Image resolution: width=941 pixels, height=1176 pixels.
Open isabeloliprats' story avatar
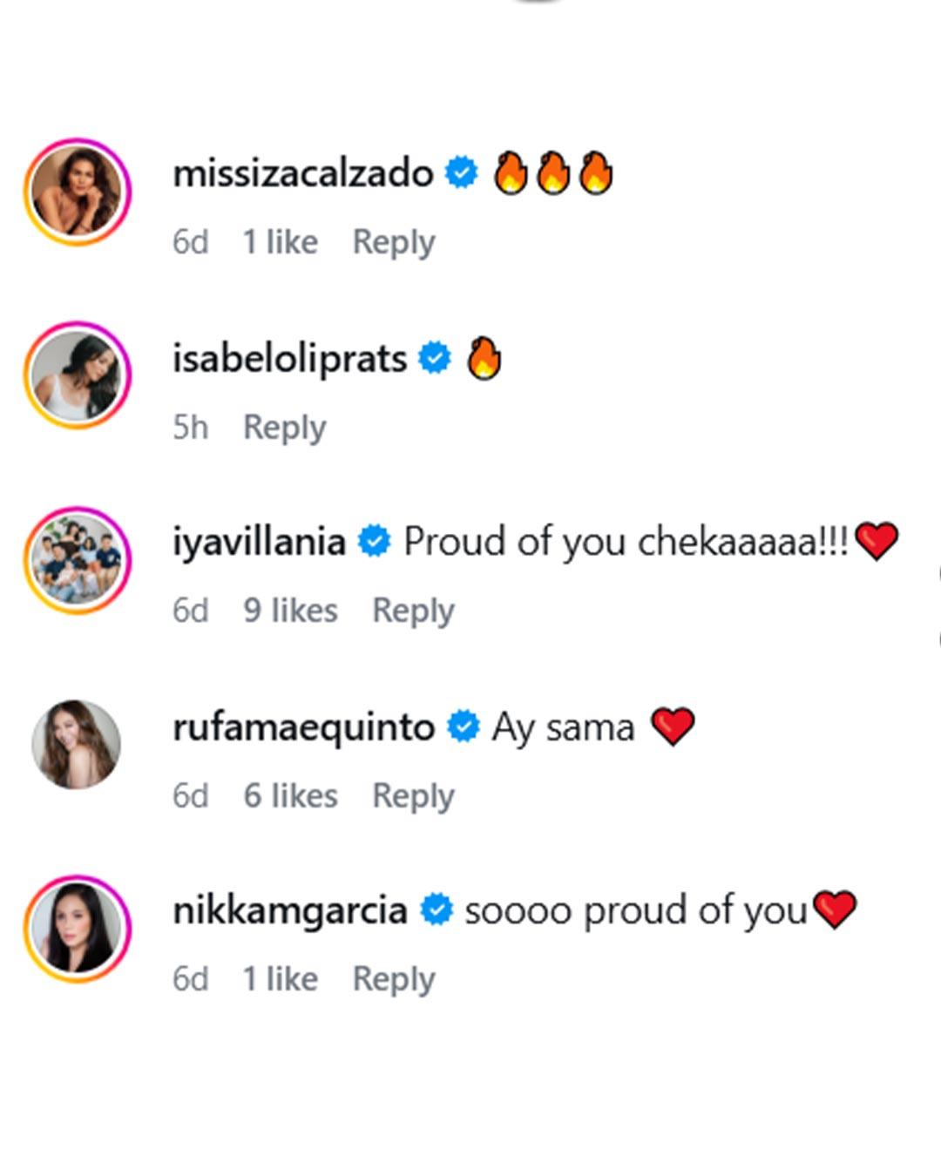point(78,375)
